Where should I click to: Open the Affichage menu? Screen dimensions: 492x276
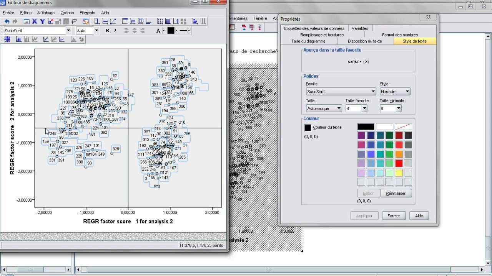tap(46, 13)
